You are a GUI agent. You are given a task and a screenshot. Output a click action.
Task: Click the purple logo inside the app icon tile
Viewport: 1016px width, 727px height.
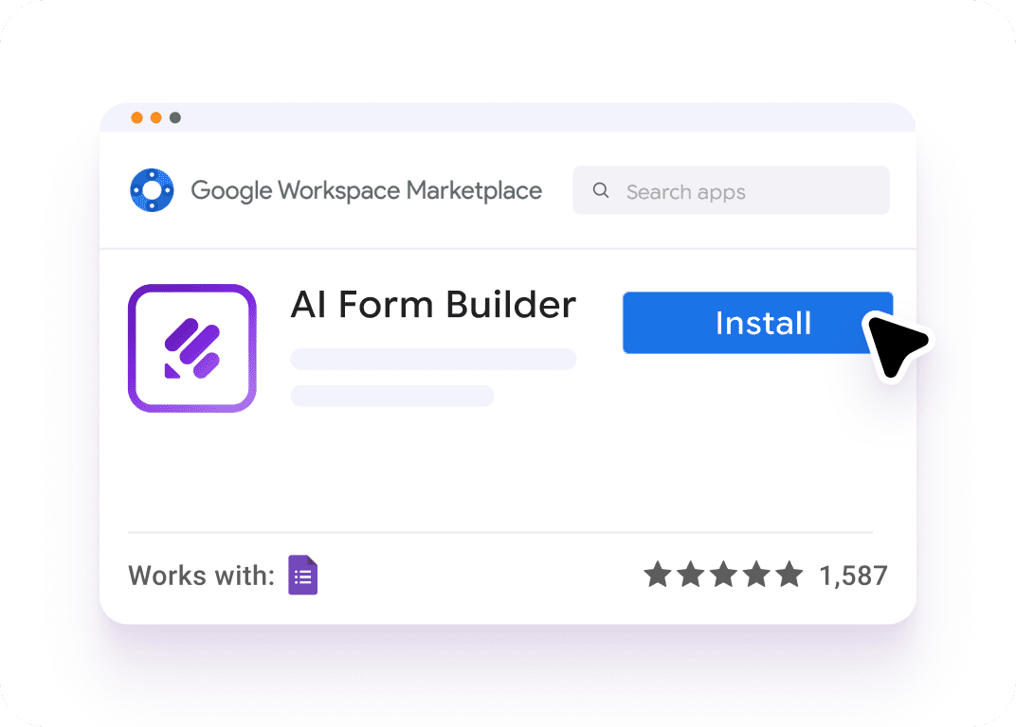(191, 347)
